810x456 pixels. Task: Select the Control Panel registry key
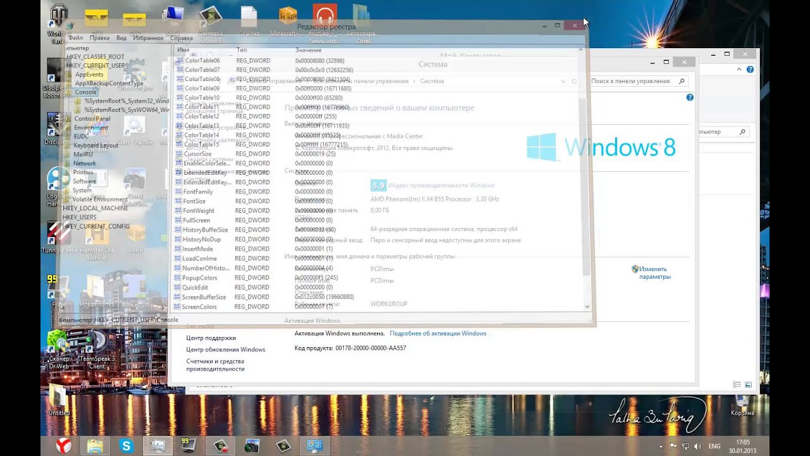pos(92,118)
